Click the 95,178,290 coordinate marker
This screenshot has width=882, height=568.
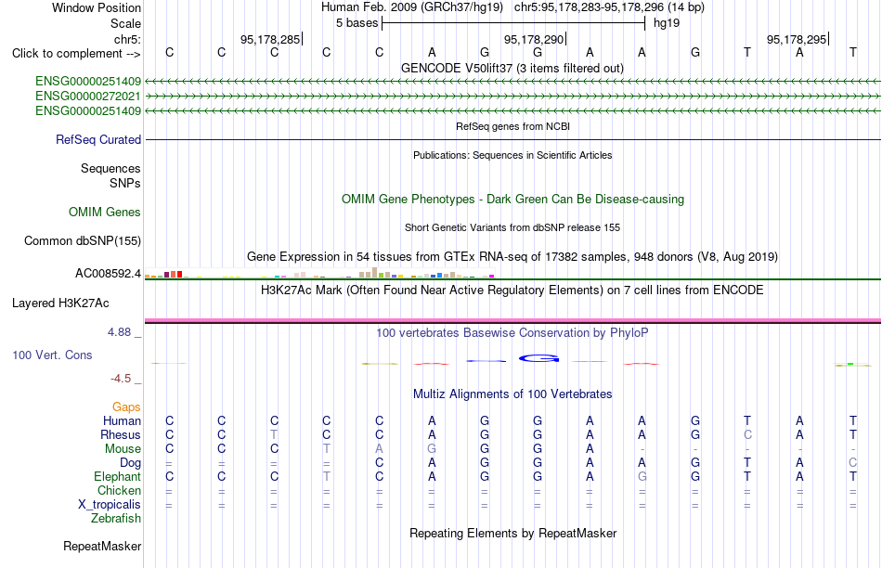tap(535, 39)
